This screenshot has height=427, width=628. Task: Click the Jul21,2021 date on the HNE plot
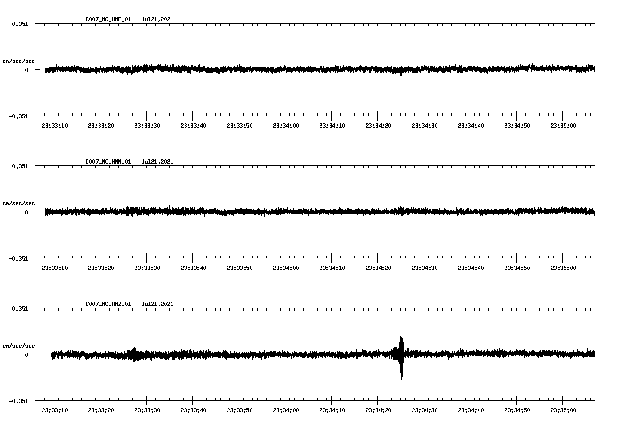(x=157, y=19)
